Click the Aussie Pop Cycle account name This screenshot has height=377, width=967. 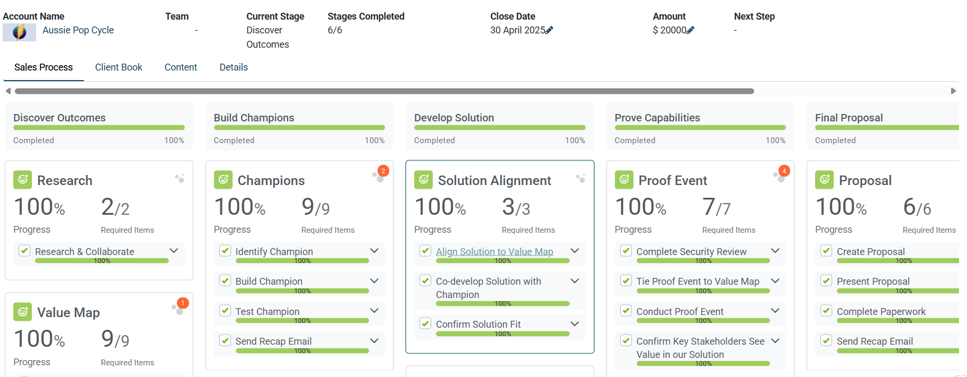(78, 30)
